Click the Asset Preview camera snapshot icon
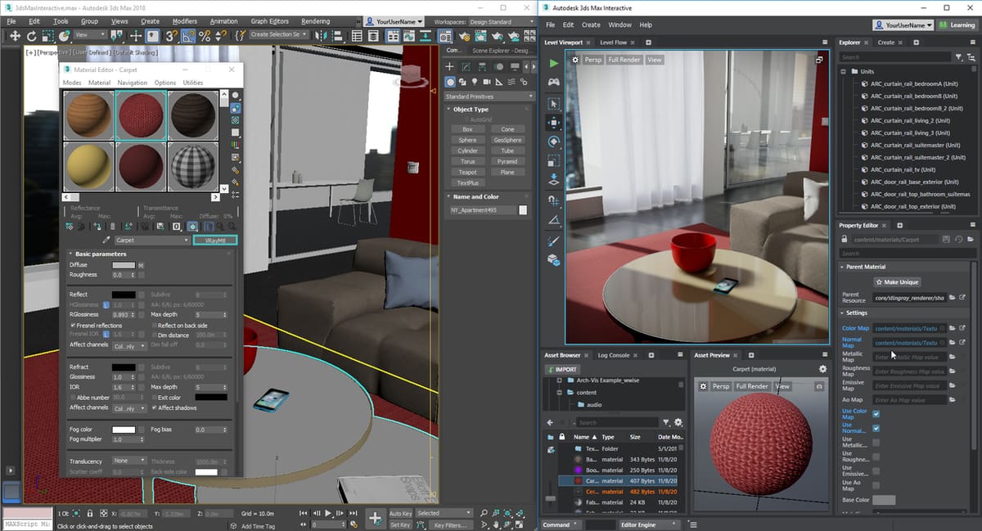982x531 pixels. coord(819,386)
